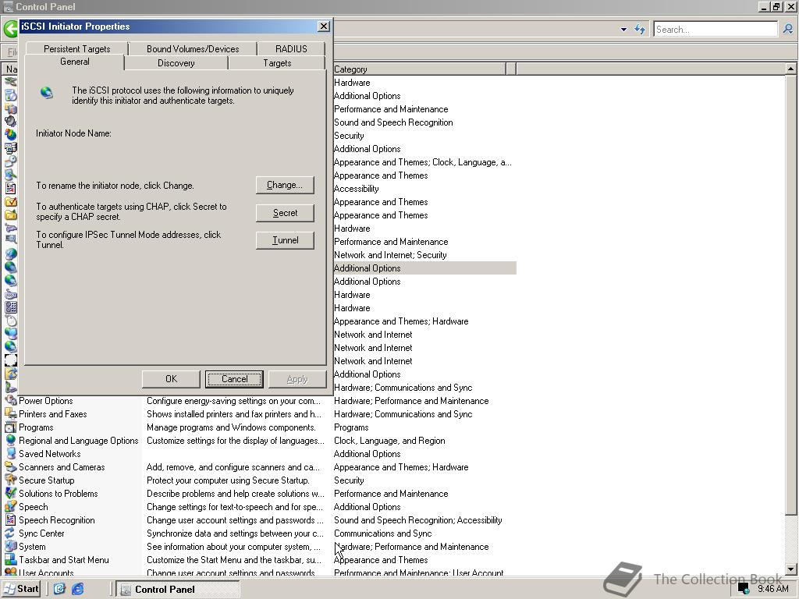Click the list scrollbar up arrow
This screenshot has height=599, width=799.
click(790, 69)
